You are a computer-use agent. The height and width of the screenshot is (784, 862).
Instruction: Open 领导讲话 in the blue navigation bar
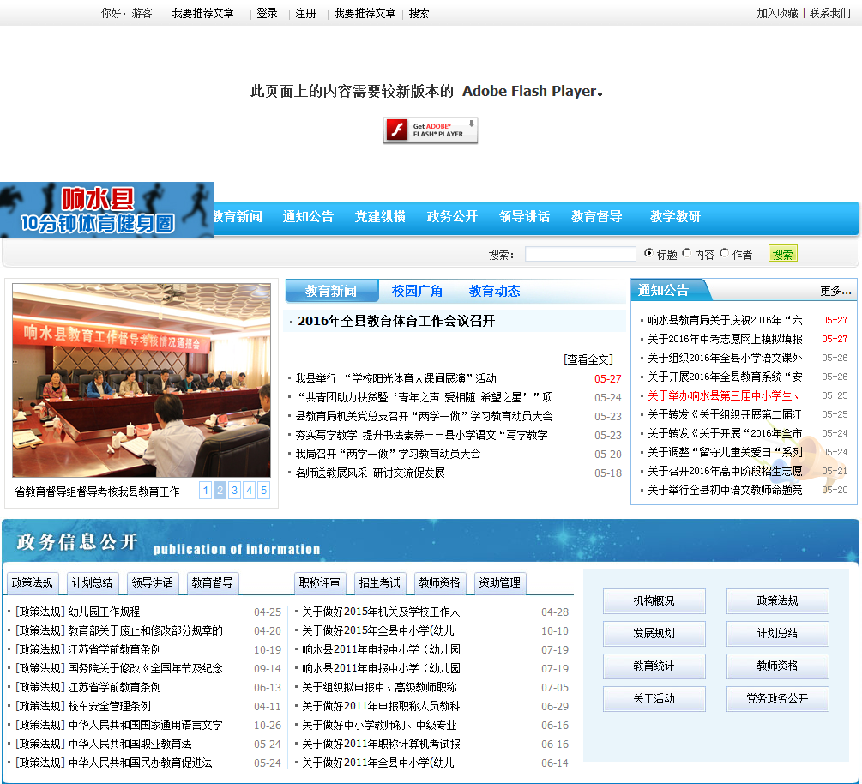click(x=524, y=217)
